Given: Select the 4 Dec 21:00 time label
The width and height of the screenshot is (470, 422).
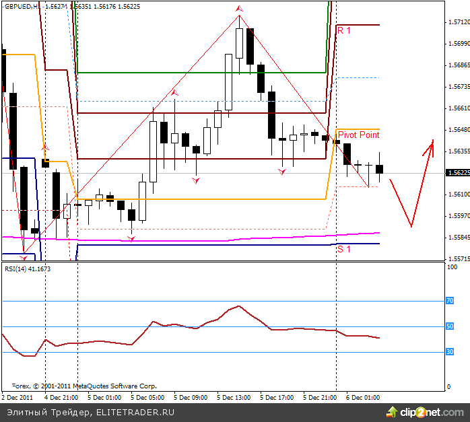Looking at the screenshot, I should [x=61, y=398].
